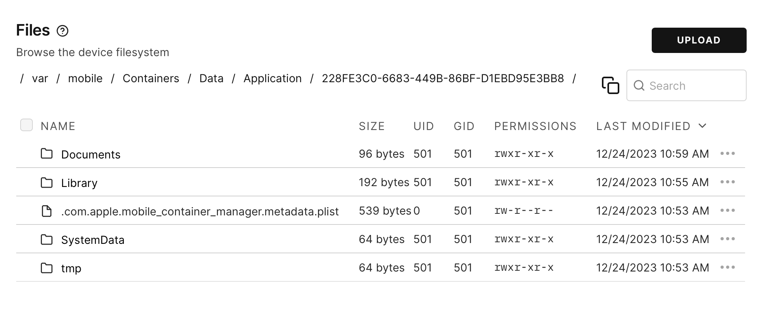Sort files by the Name column header

point(58,126)
